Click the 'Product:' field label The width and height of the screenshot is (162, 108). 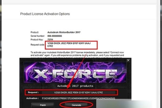pyautogui.click(x=35, y=32)
